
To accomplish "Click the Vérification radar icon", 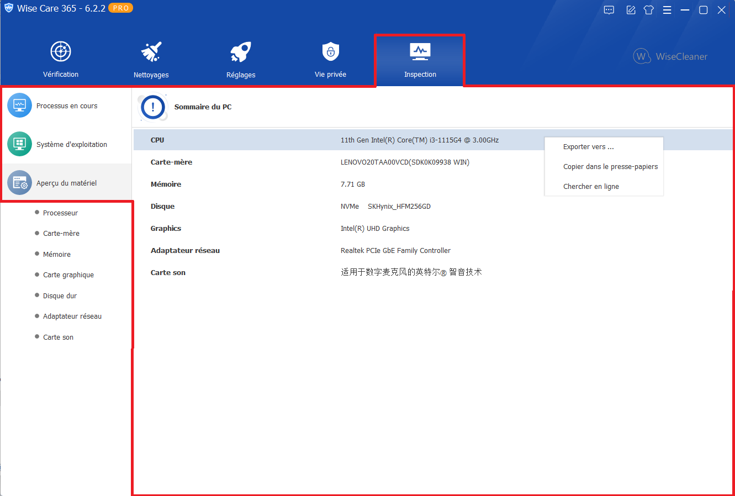I will (x=61, y=51).
